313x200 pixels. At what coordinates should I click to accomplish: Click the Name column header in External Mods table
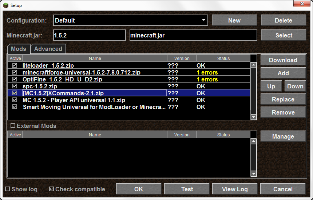point(95,135)
